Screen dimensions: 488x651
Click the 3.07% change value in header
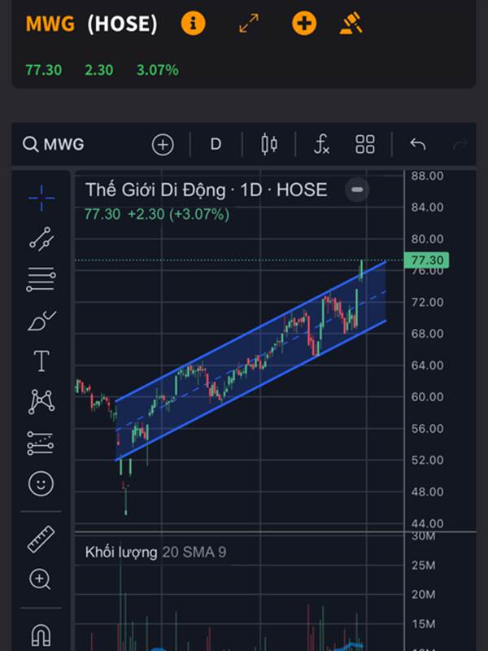pyautogui.click(x=158, y=70)
